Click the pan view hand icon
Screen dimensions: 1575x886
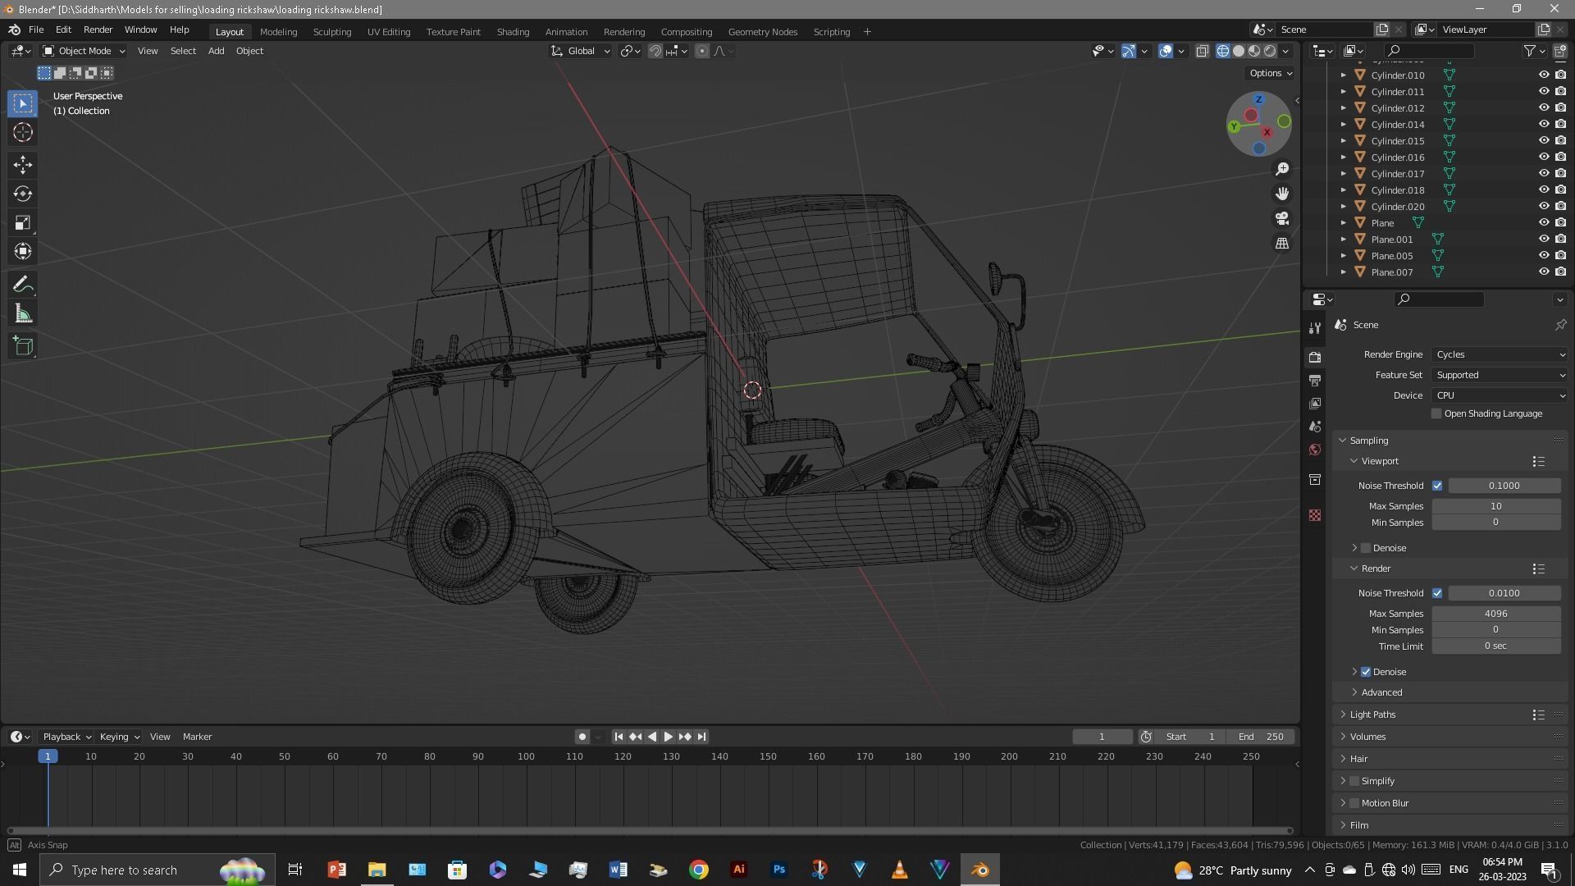pos(1282,194)
